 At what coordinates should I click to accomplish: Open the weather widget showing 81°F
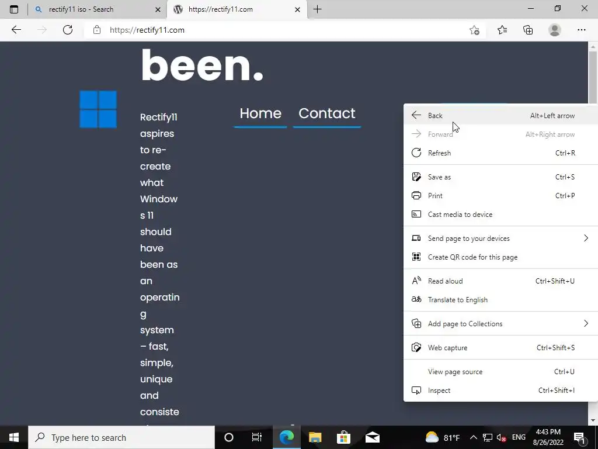(x=443, y=437)
